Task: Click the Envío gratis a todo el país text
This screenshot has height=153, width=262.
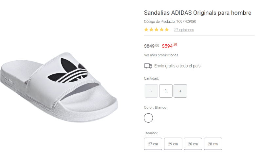Action: tap(177, 66)
